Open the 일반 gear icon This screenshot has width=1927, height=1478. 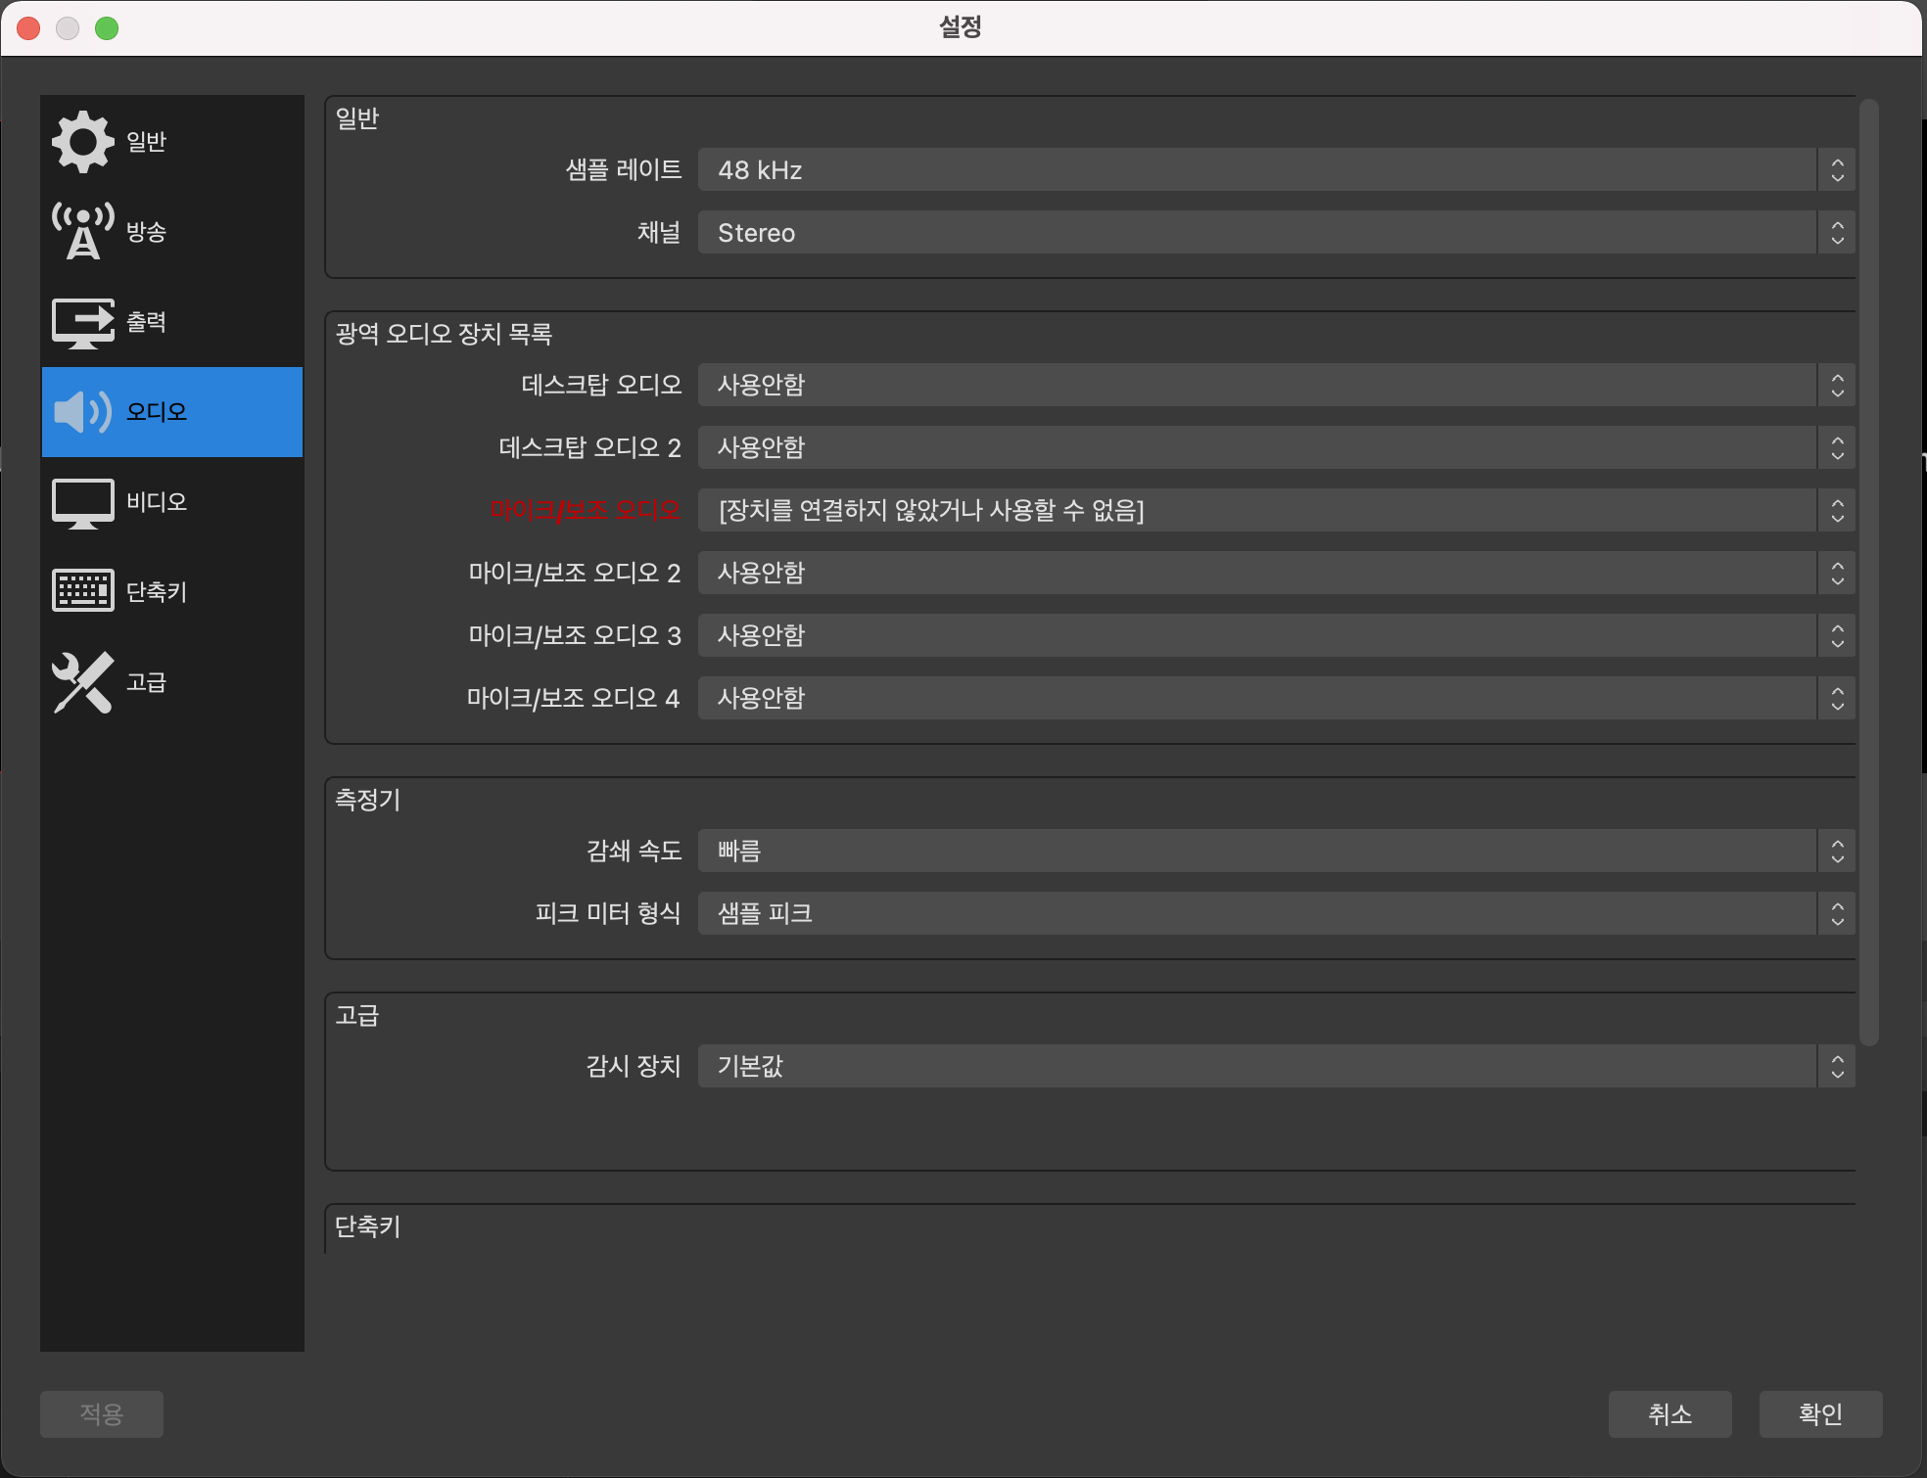click(82, 142)
